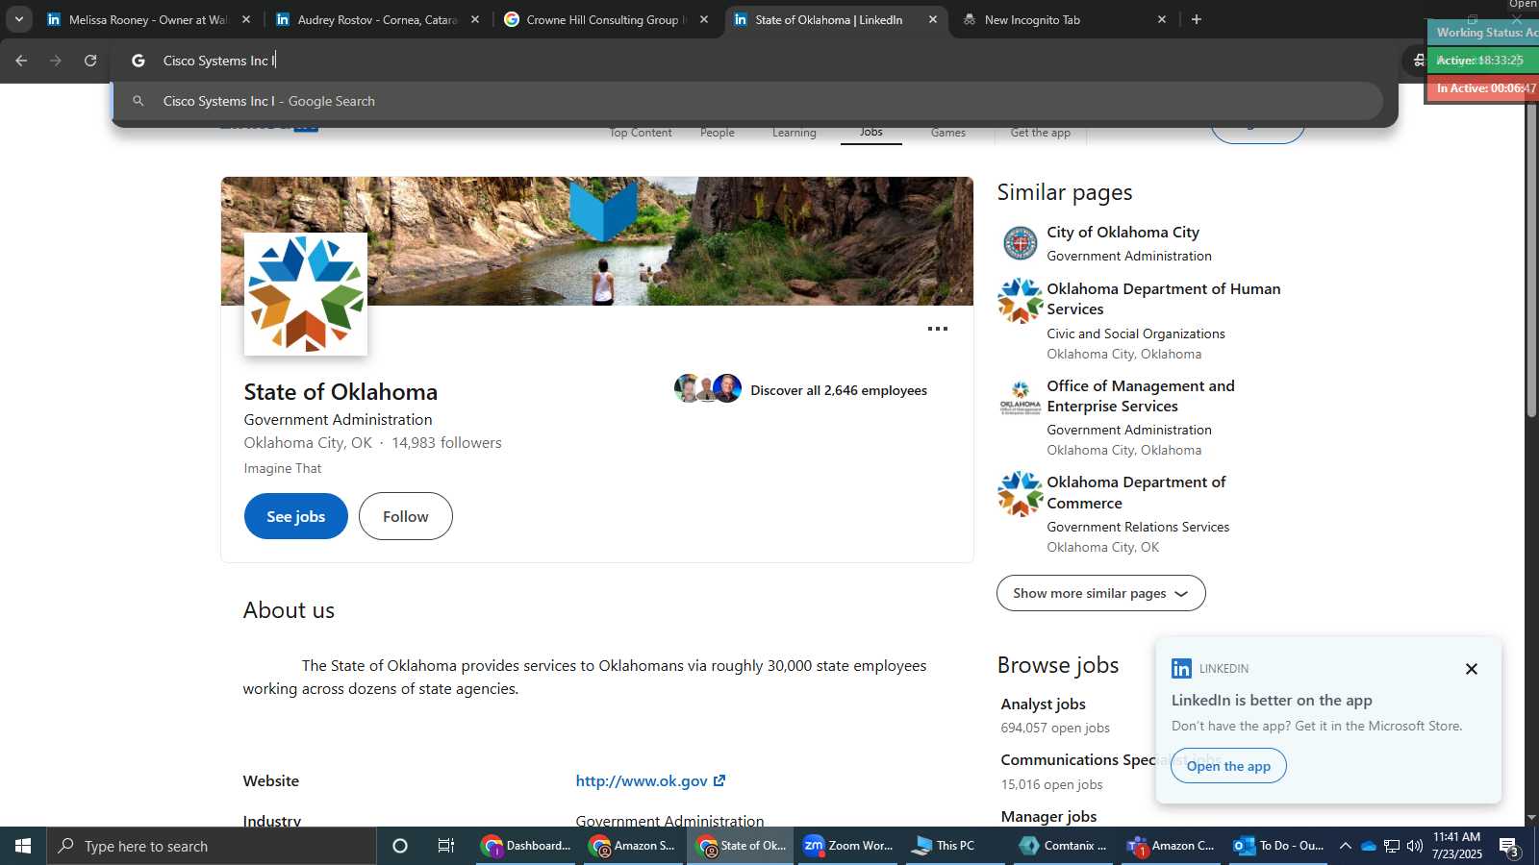Screen dimensions: 1539x865
Task: Open the three-dot more options menu
Action: point(938,329)
